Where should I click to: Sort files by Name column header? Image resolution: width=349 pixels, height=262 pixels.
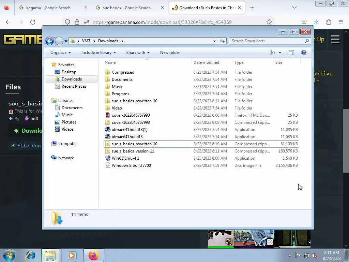[x=110, y=62]
